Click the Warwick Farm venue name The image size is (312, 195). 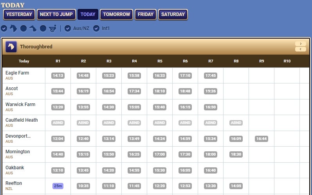20,104
